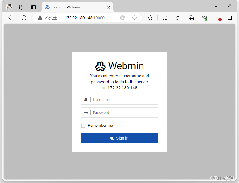Click the Edge swirl icon in the address bar
The image size is (239, 183).
(x=122, y=18)
